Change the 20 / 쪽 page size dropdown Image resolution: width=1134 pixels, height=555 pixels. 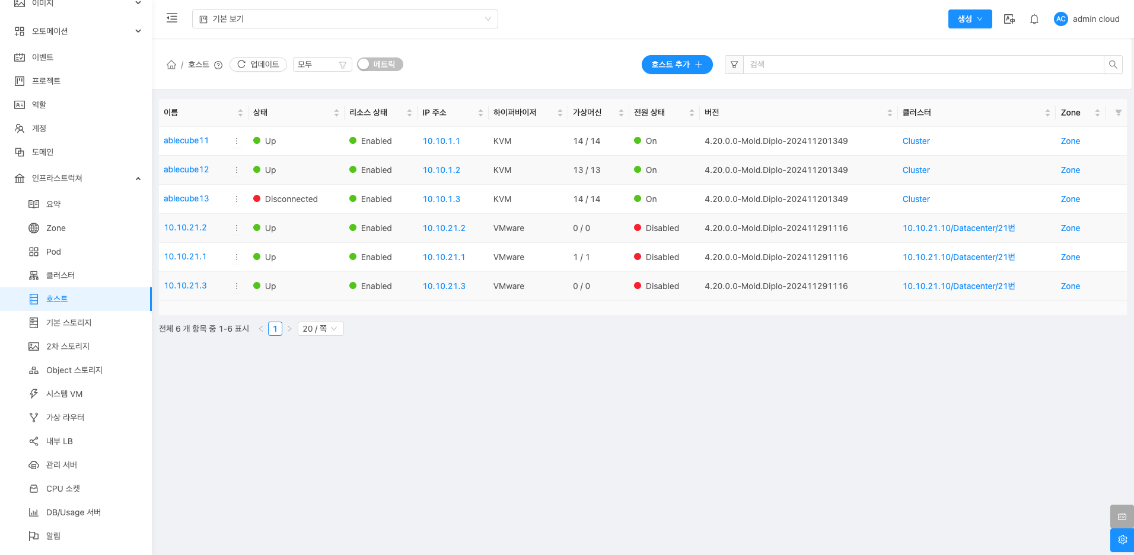click(x=320, y=329)
